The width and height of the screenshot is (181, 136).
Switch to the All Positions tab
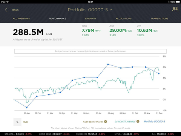[21, 19]
